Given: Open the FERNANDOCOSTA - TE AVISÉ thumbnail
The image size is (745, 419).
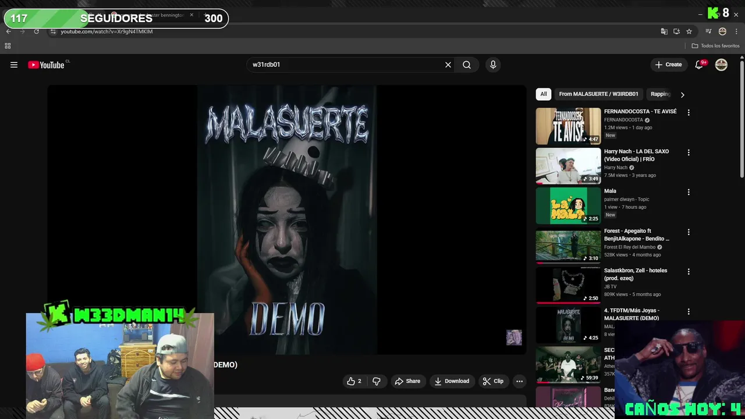Looking at the screenshot, I should click(568, 126).
